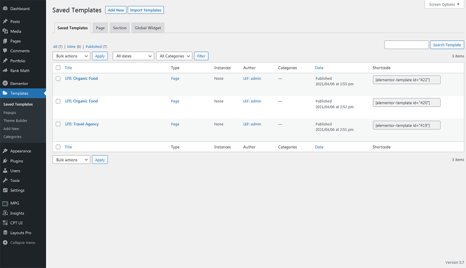Click the Elementor logo icon
466x268 pixels.
tap(5, 84)
